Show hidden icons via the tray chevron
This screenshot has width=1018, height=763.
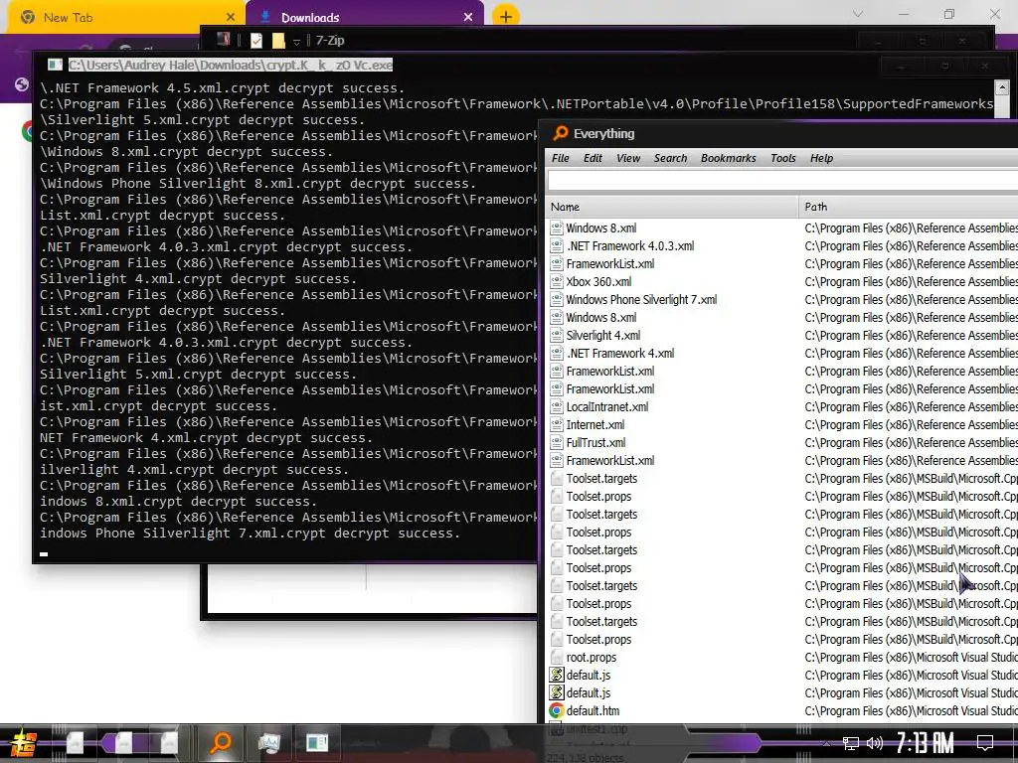[x=827, y=743]
